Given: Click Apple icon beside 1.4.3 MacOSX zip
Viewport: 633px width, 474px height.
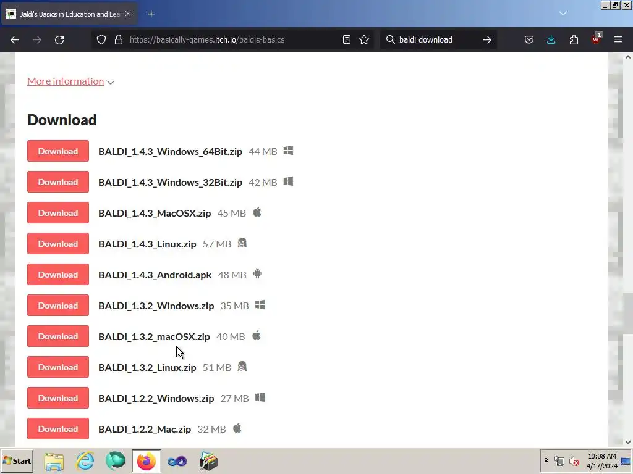Looking at the screenshot, I should coord(257,212).
